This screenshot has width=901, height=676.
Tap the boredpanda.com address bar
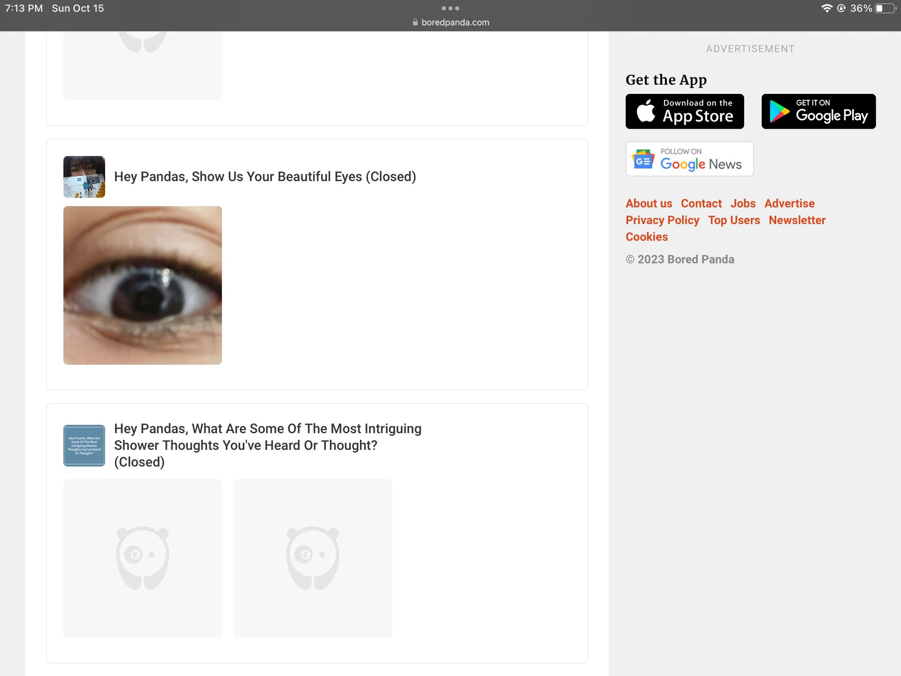coord(455,22)
